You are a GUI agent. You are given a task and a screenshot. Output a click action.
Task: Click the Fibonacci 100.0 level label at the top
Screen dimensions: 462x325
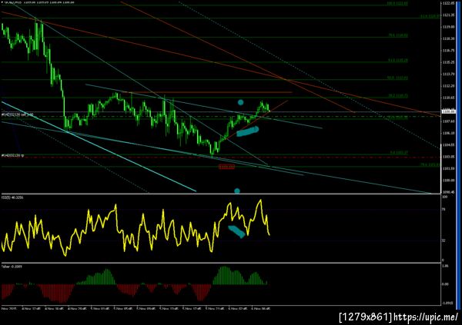397,4
